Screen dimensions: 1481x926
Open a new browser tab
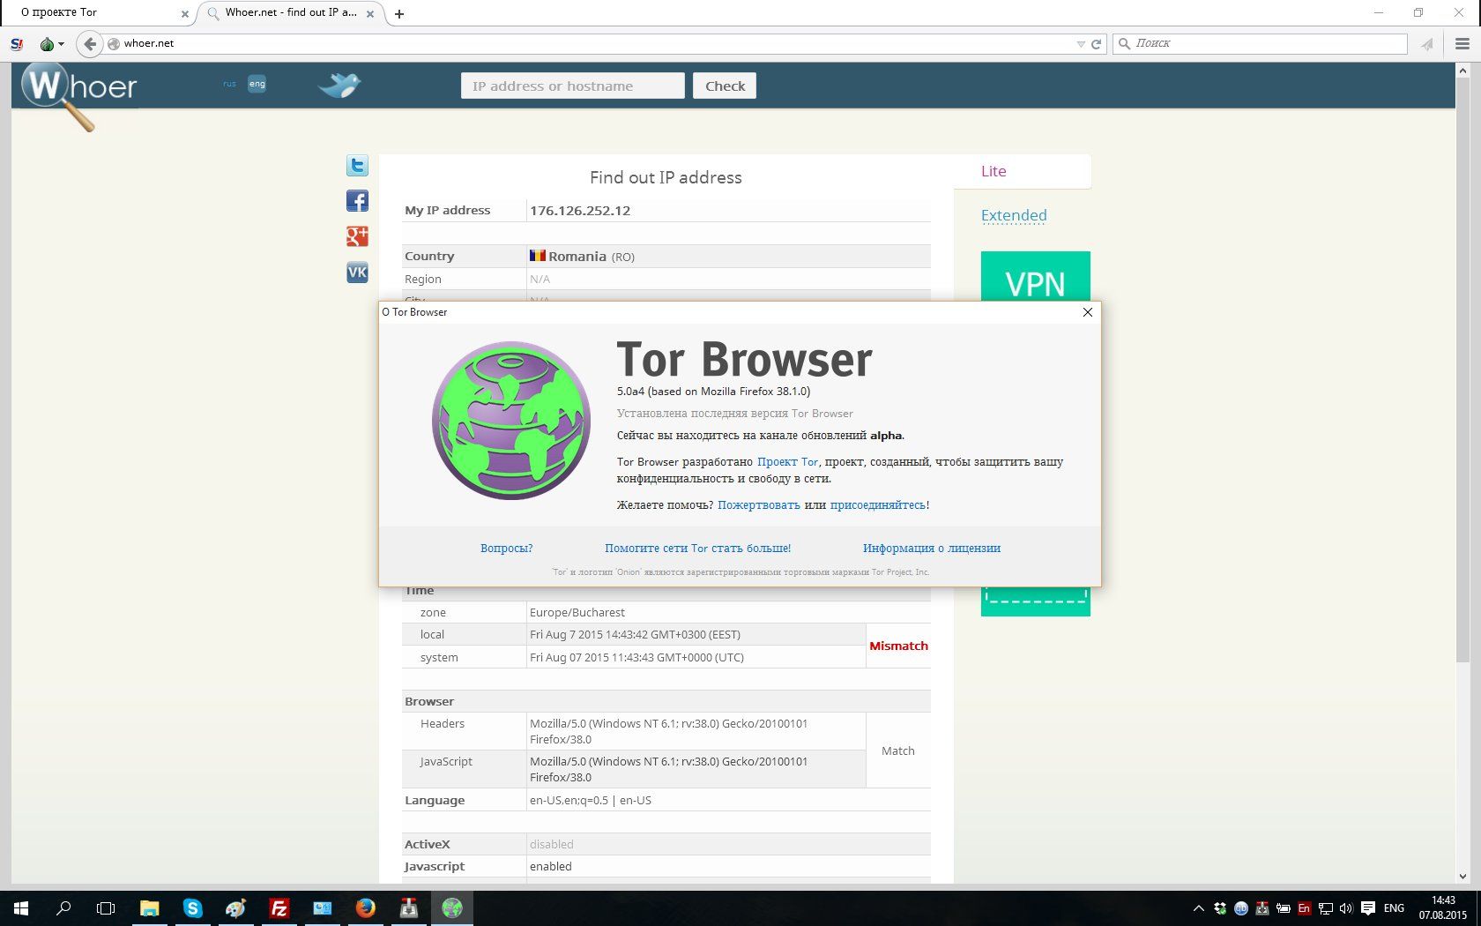[x=399, y=13]
